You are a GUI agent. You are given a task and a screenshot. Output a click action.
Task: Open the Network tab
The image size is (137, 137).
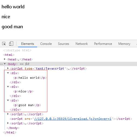(82, 44)
